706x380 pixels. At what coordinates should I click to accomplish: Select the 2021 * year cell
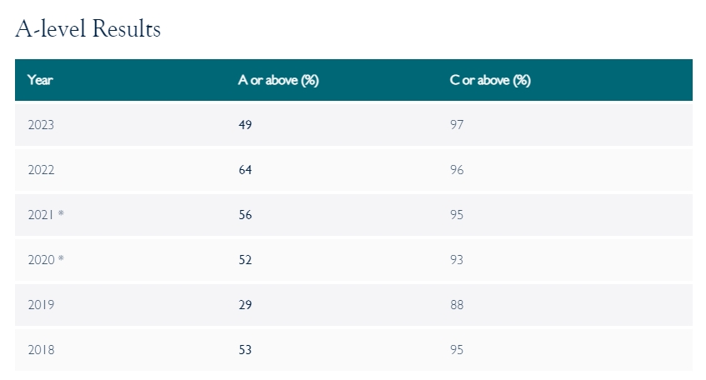(x=46, y=215)
